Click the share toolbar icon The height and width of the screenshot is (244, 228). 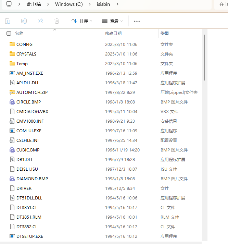tap(40, 21)
